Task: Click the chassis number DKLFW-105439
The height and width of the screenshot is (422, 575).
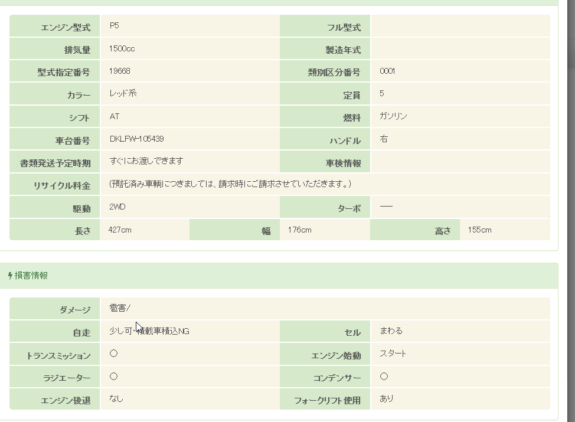Action: 136,139
